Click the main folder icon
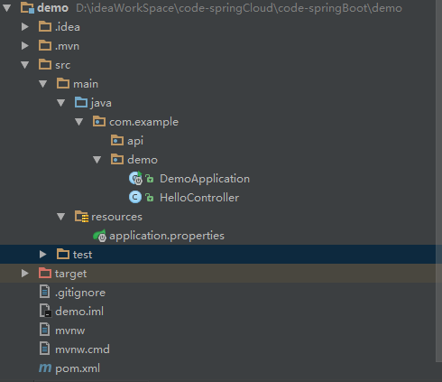The height and width of the screenshot is (382, 442). coord(63,83)
